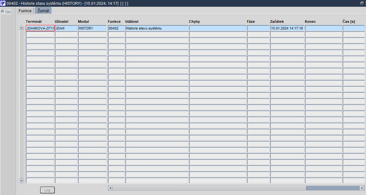The height and width of the screenshot is (195, 366).
Task: Click the Chyby cell in first row
Action: [x=218, y=28]
